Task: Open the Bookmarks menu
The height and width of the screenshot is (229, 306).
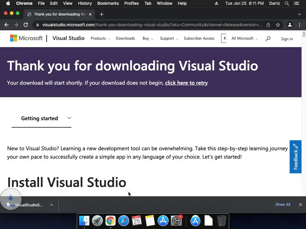Action: coord(108,3)
